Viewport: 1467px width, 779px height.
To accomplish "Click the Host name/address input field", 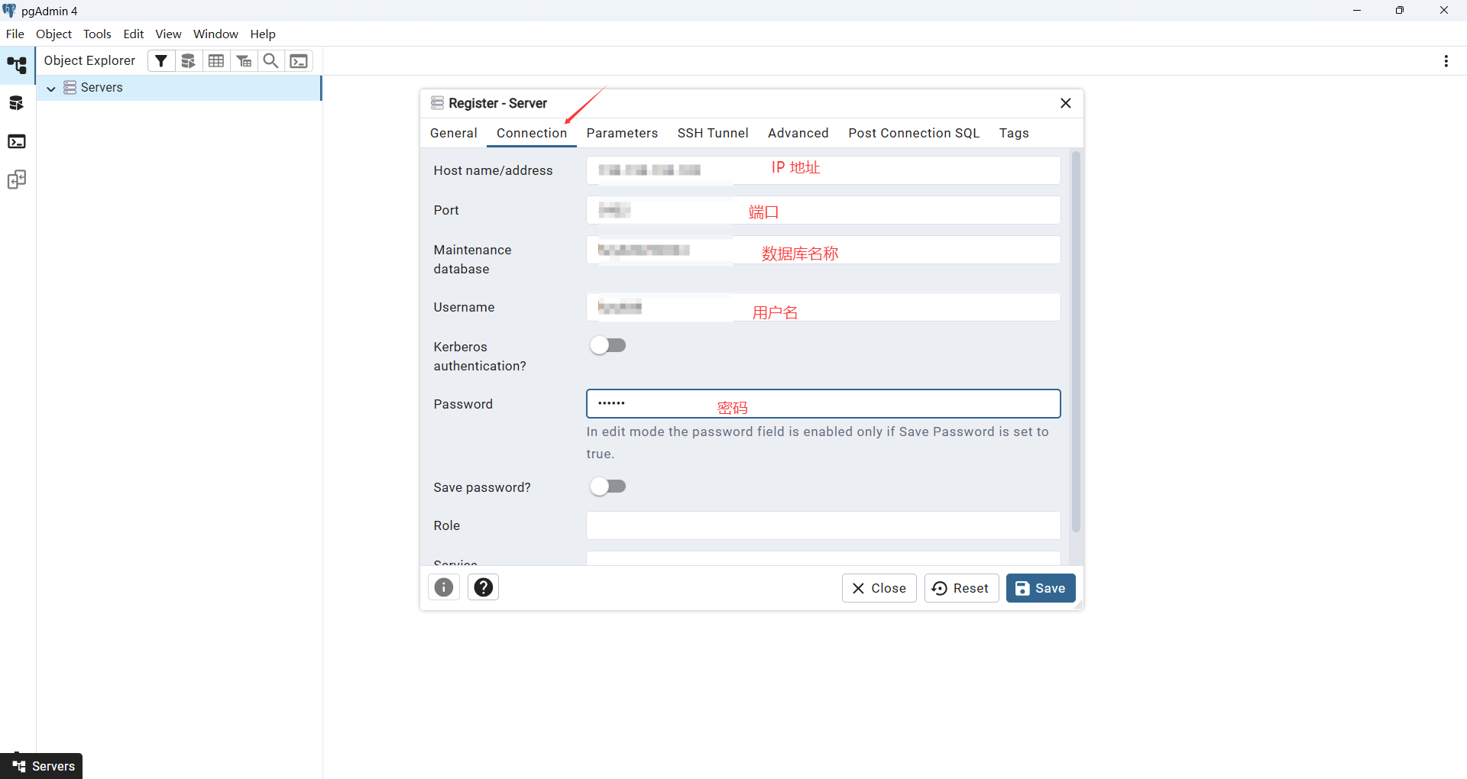I will coord(824,170).
